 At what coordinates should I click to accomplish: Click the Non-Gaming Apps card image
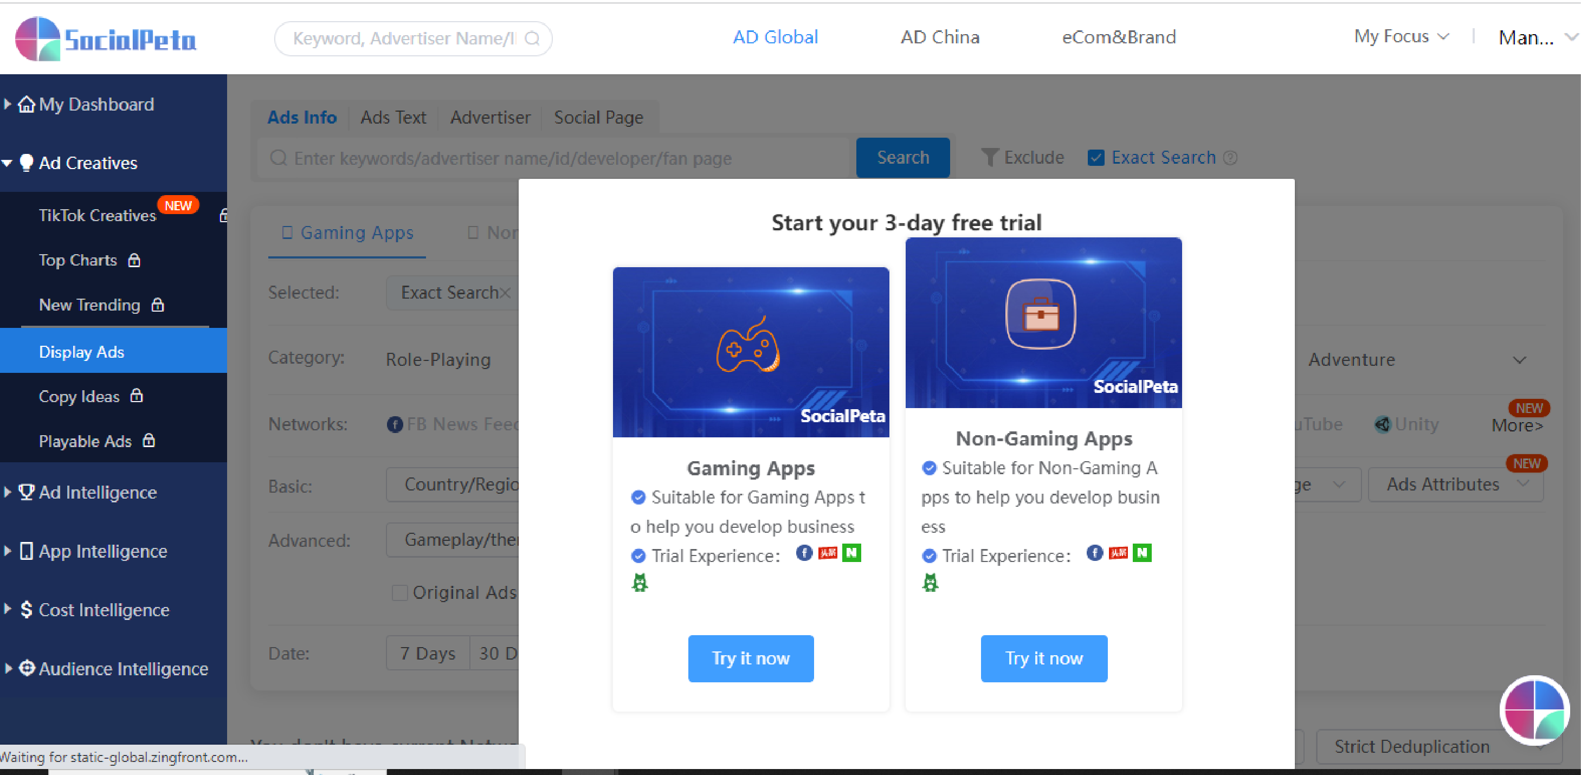coord(1043,323)
